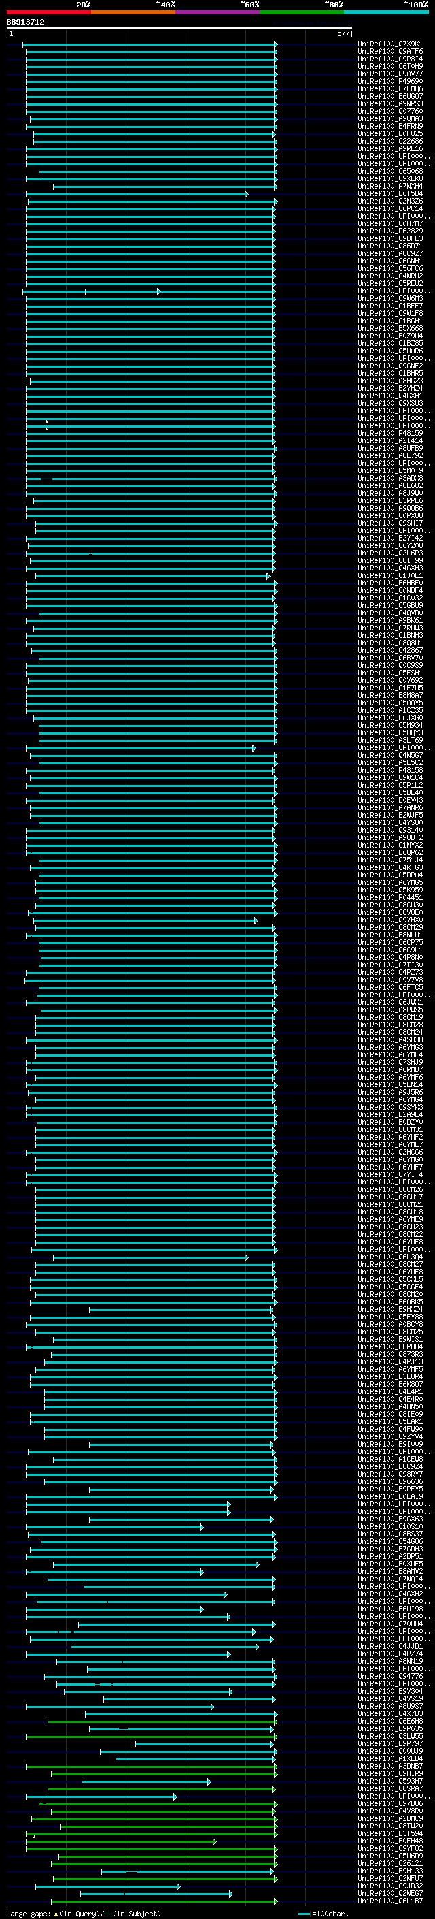Select hit label UniRef100_A8PWS5
Viewport: 435px width, 1919px height.
(x=390, y=1010)
